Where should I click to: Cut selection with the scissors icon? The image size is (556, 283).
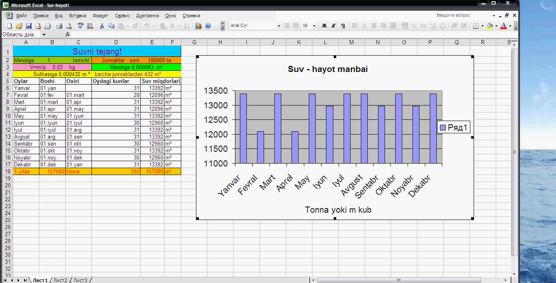(102, 26)
